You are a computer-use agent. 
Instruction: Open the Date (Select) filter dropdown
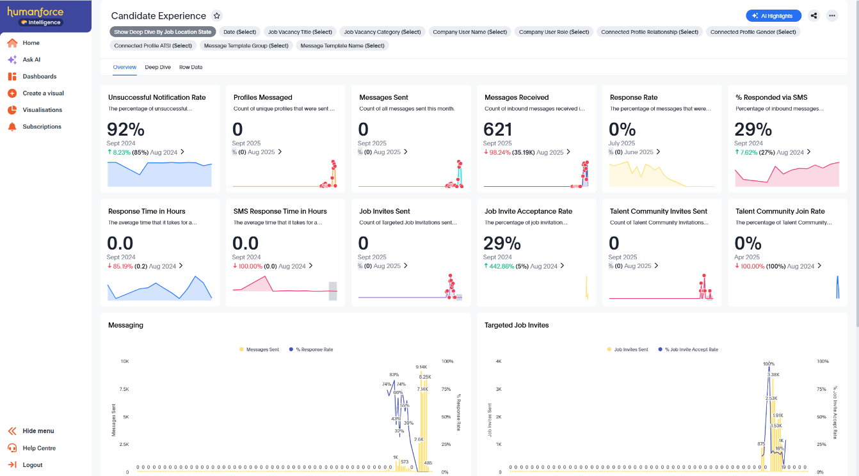click(239, 31)
